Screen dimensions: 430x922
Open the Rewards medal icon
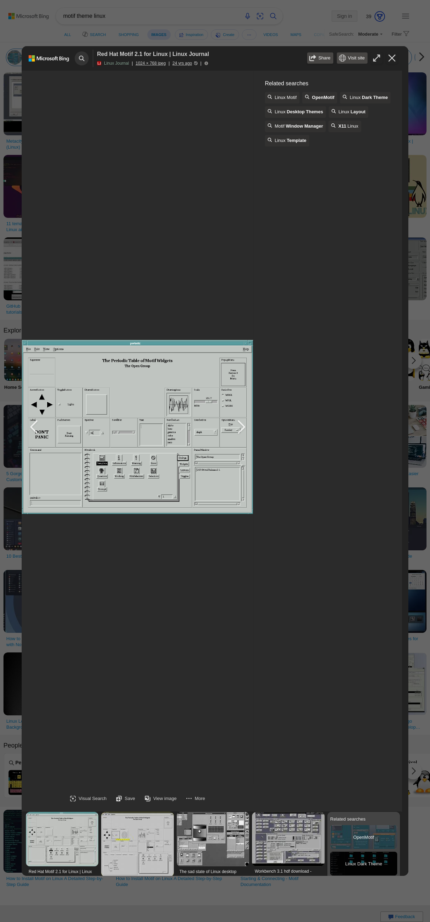(380, 16)
